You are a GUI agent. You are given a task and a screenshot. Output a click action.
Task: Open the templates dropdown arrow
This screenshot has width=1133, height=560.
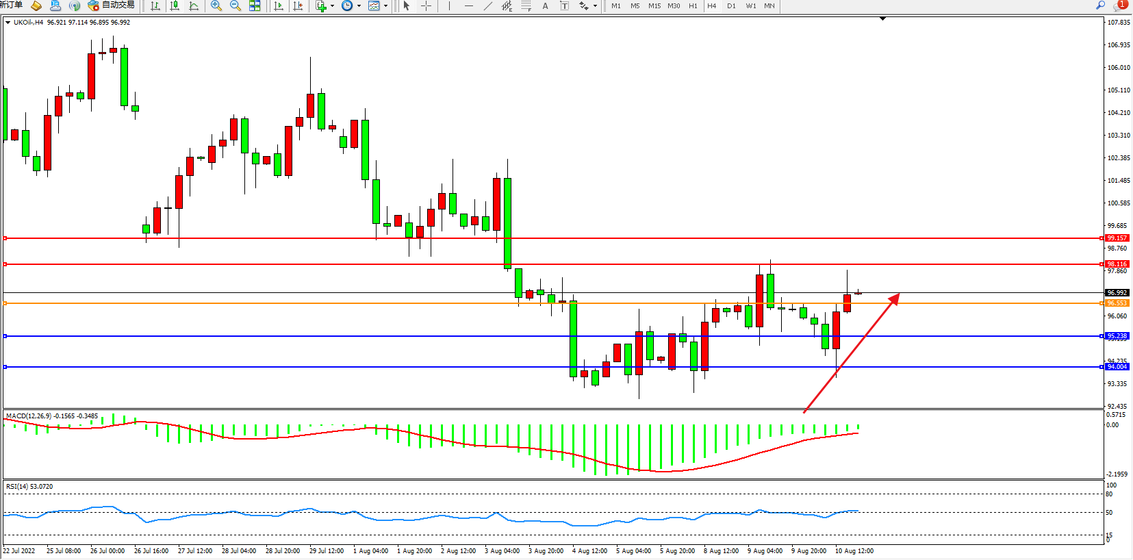coord(385,5)
